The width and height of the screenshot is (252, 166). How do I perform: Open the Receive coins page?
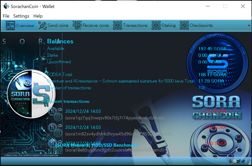coord(91,25)
